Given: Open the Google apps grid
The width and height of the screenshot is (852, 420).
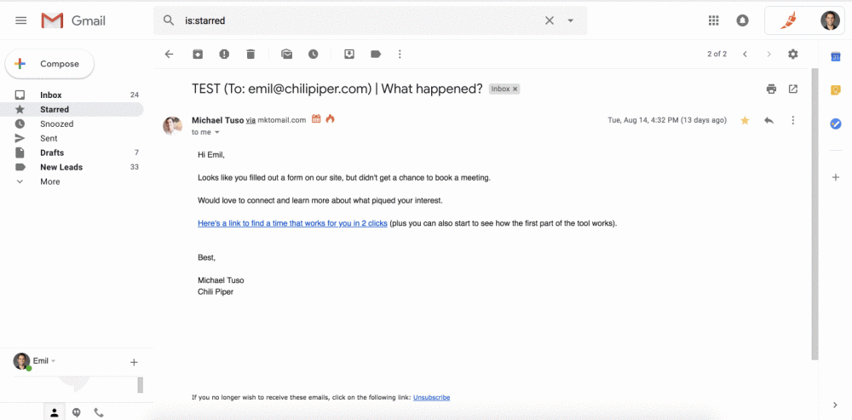Looking at the screenshot, I should (x=713, y=20).
